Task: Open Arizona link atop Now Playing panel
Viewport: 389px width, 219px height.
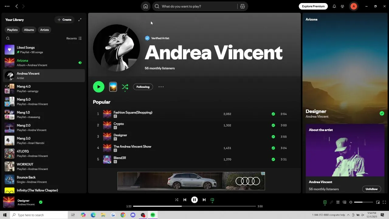Action: point(312,19)
